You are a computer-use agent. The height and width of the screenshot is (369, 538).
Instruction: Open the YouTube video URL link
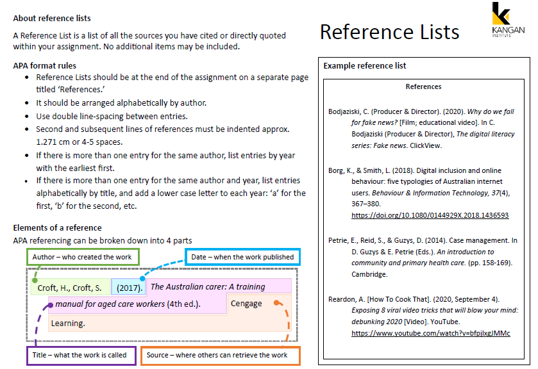click(x=430, y=334)
